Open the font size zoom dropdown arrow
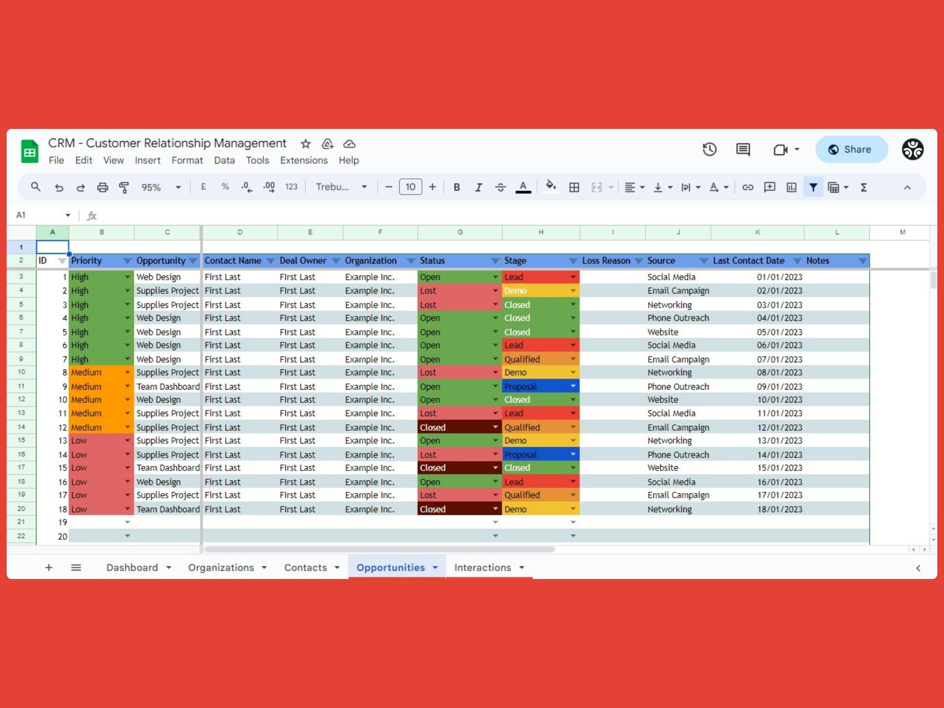 coord(178,187)
